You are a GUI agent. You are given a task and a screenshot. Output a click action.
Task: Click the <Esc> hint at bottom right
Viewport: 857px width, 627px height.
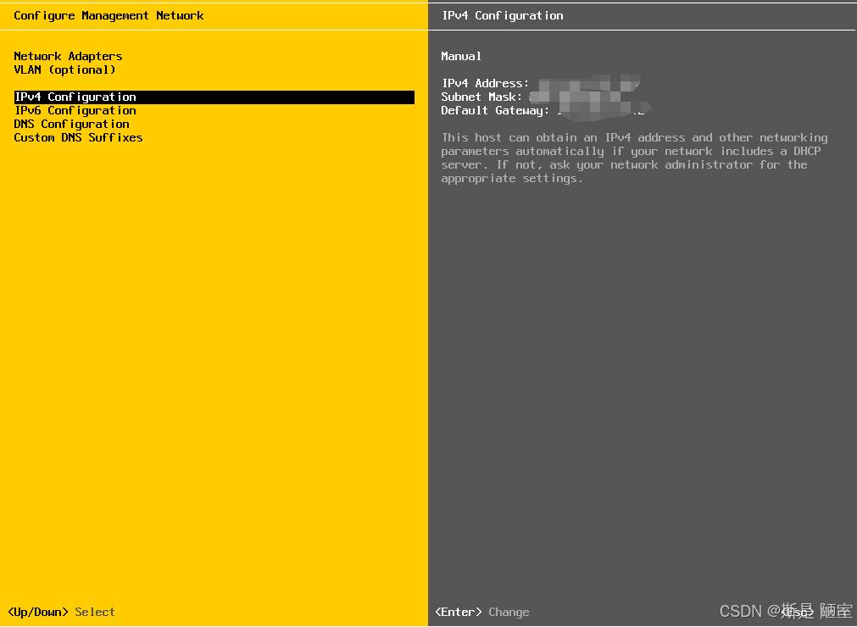click(x=797, y=612)
